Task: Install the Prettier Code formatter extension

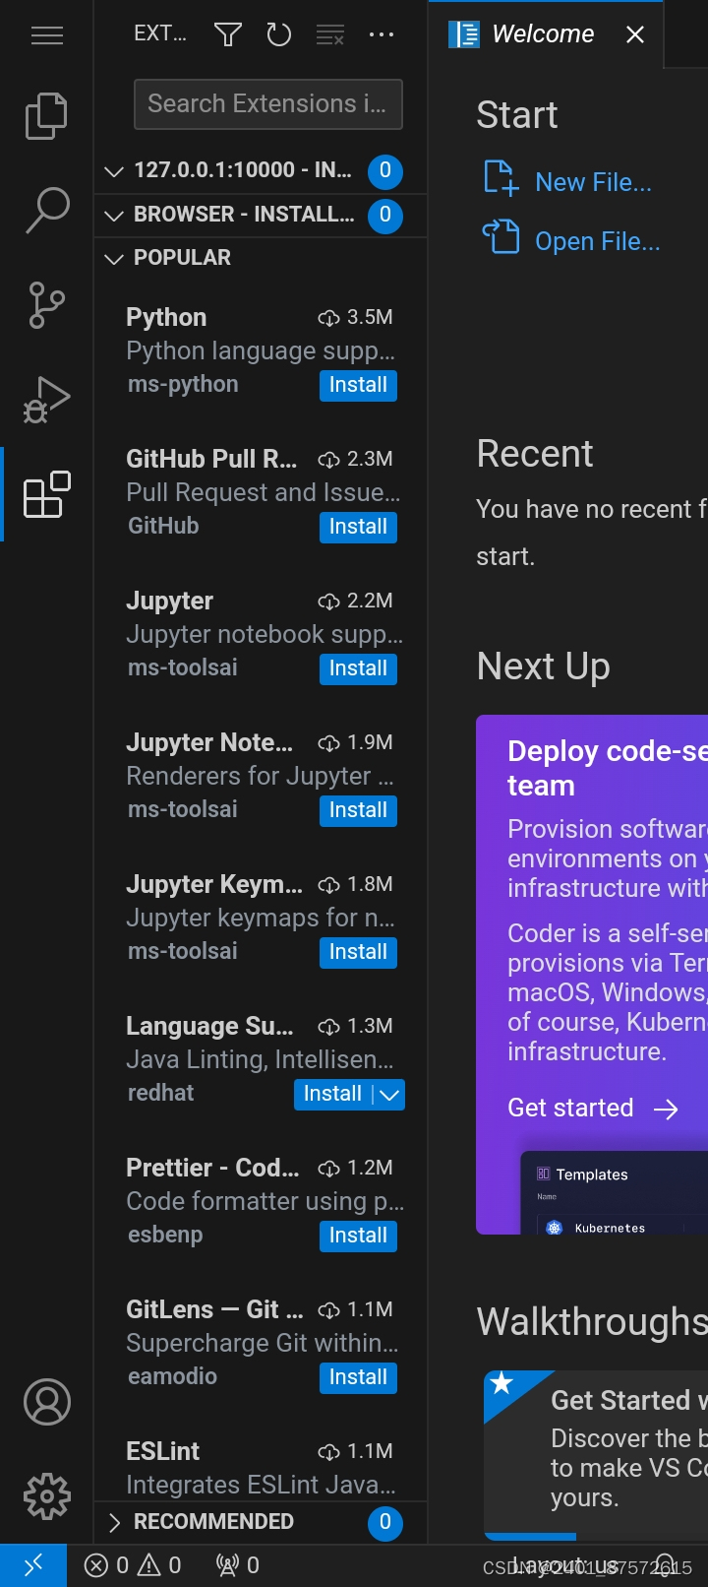Action: [x=358, y=1236]
